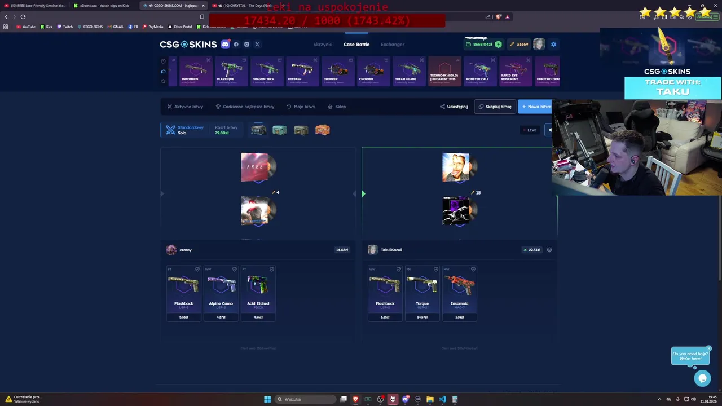Image resolution: width=722 pixels, height=406 pixels.
Task: Select orange case in battle row
Action: tap(323, 130)
